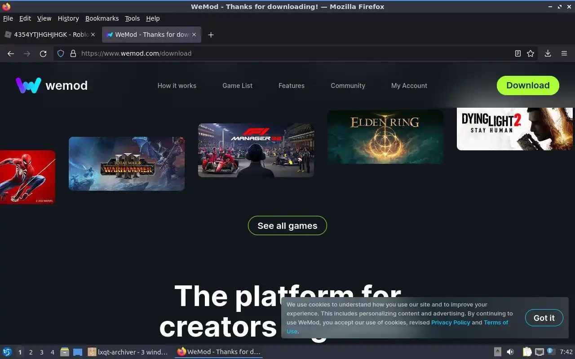
Task: Click the 7:42 clock
Action: click(x=566, y=352)
